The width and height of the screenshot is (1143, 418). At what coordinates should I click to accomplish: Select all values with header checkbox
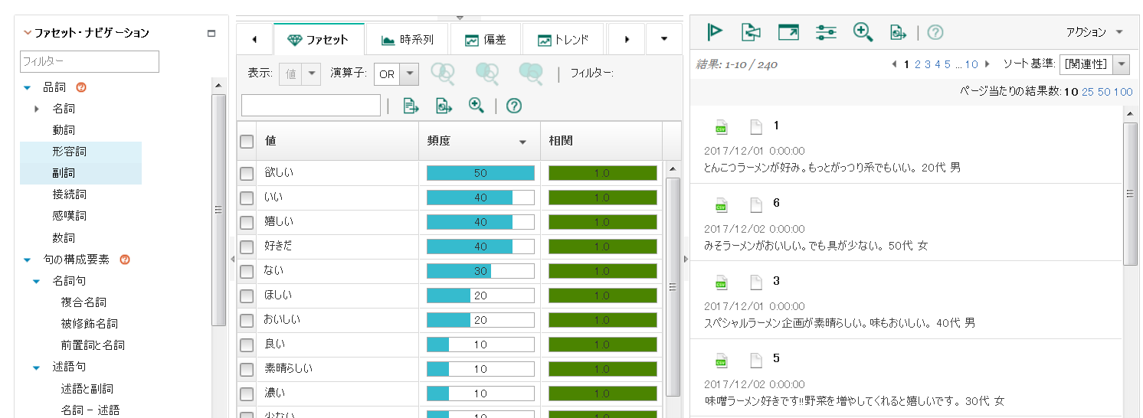(x=247, y=142)
